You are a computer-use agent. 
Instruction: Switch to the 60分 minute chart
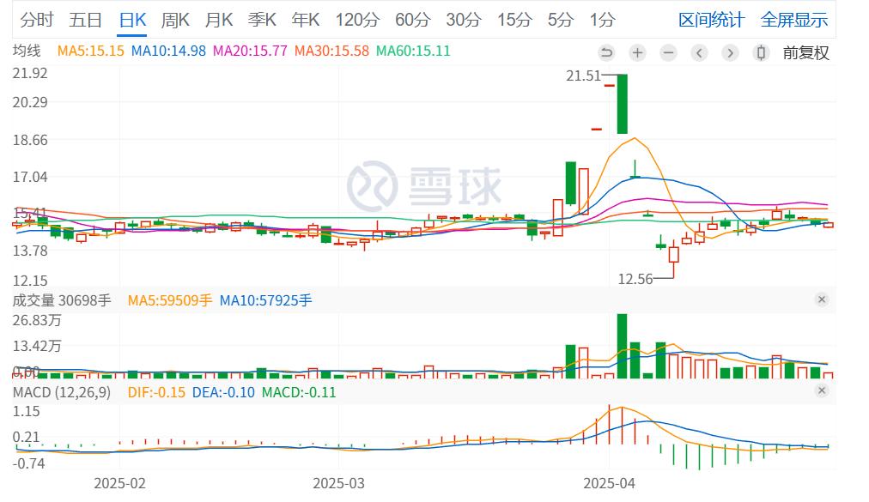412,20
